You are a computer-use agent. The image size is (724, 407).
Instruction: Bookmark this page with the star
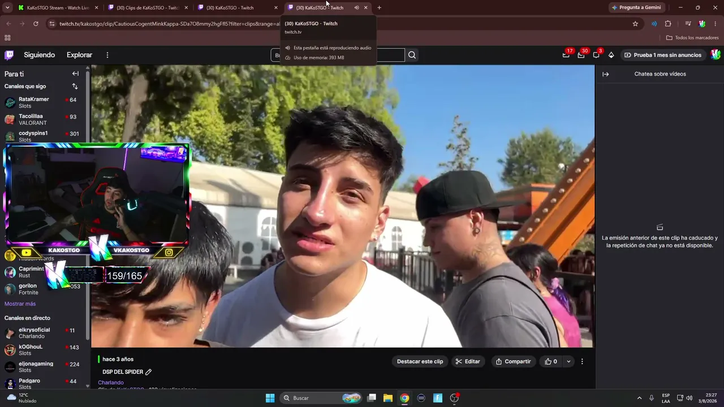click(635, 24)
